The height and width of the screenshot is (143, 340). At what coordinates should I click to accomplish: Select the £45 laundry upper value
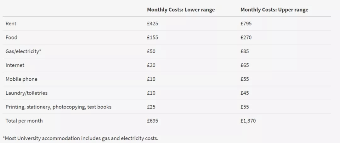pyautogui.click(x=245, y=93)
